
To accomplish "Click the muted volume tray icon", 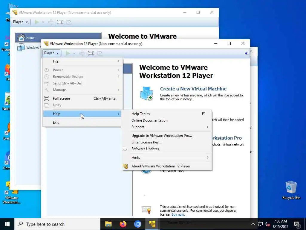I will click(x=267, y=224).
